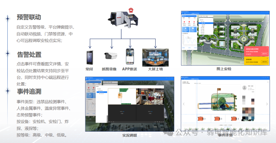Click the red stat icon above 876
This screenshot has height=143, width=276.
[x=189, y=22]
